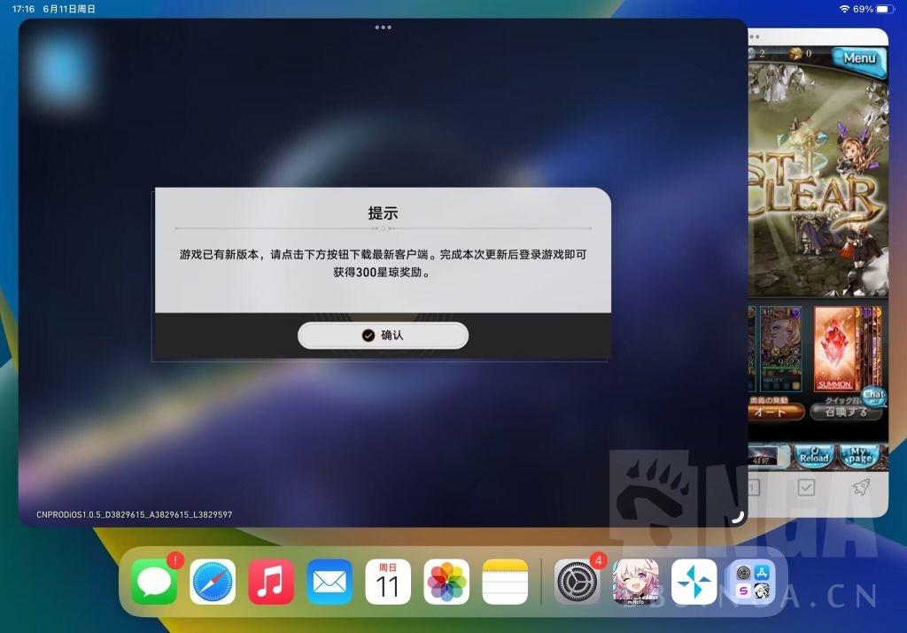This screenshot has width=907, height=633.
Task: Tap the Wi-Fi icon in the status bar
Action: 846,9
